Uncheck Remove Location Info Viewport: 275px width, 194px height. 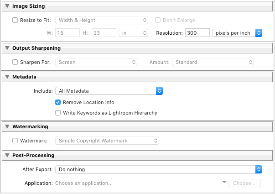[x=58, y=102]
